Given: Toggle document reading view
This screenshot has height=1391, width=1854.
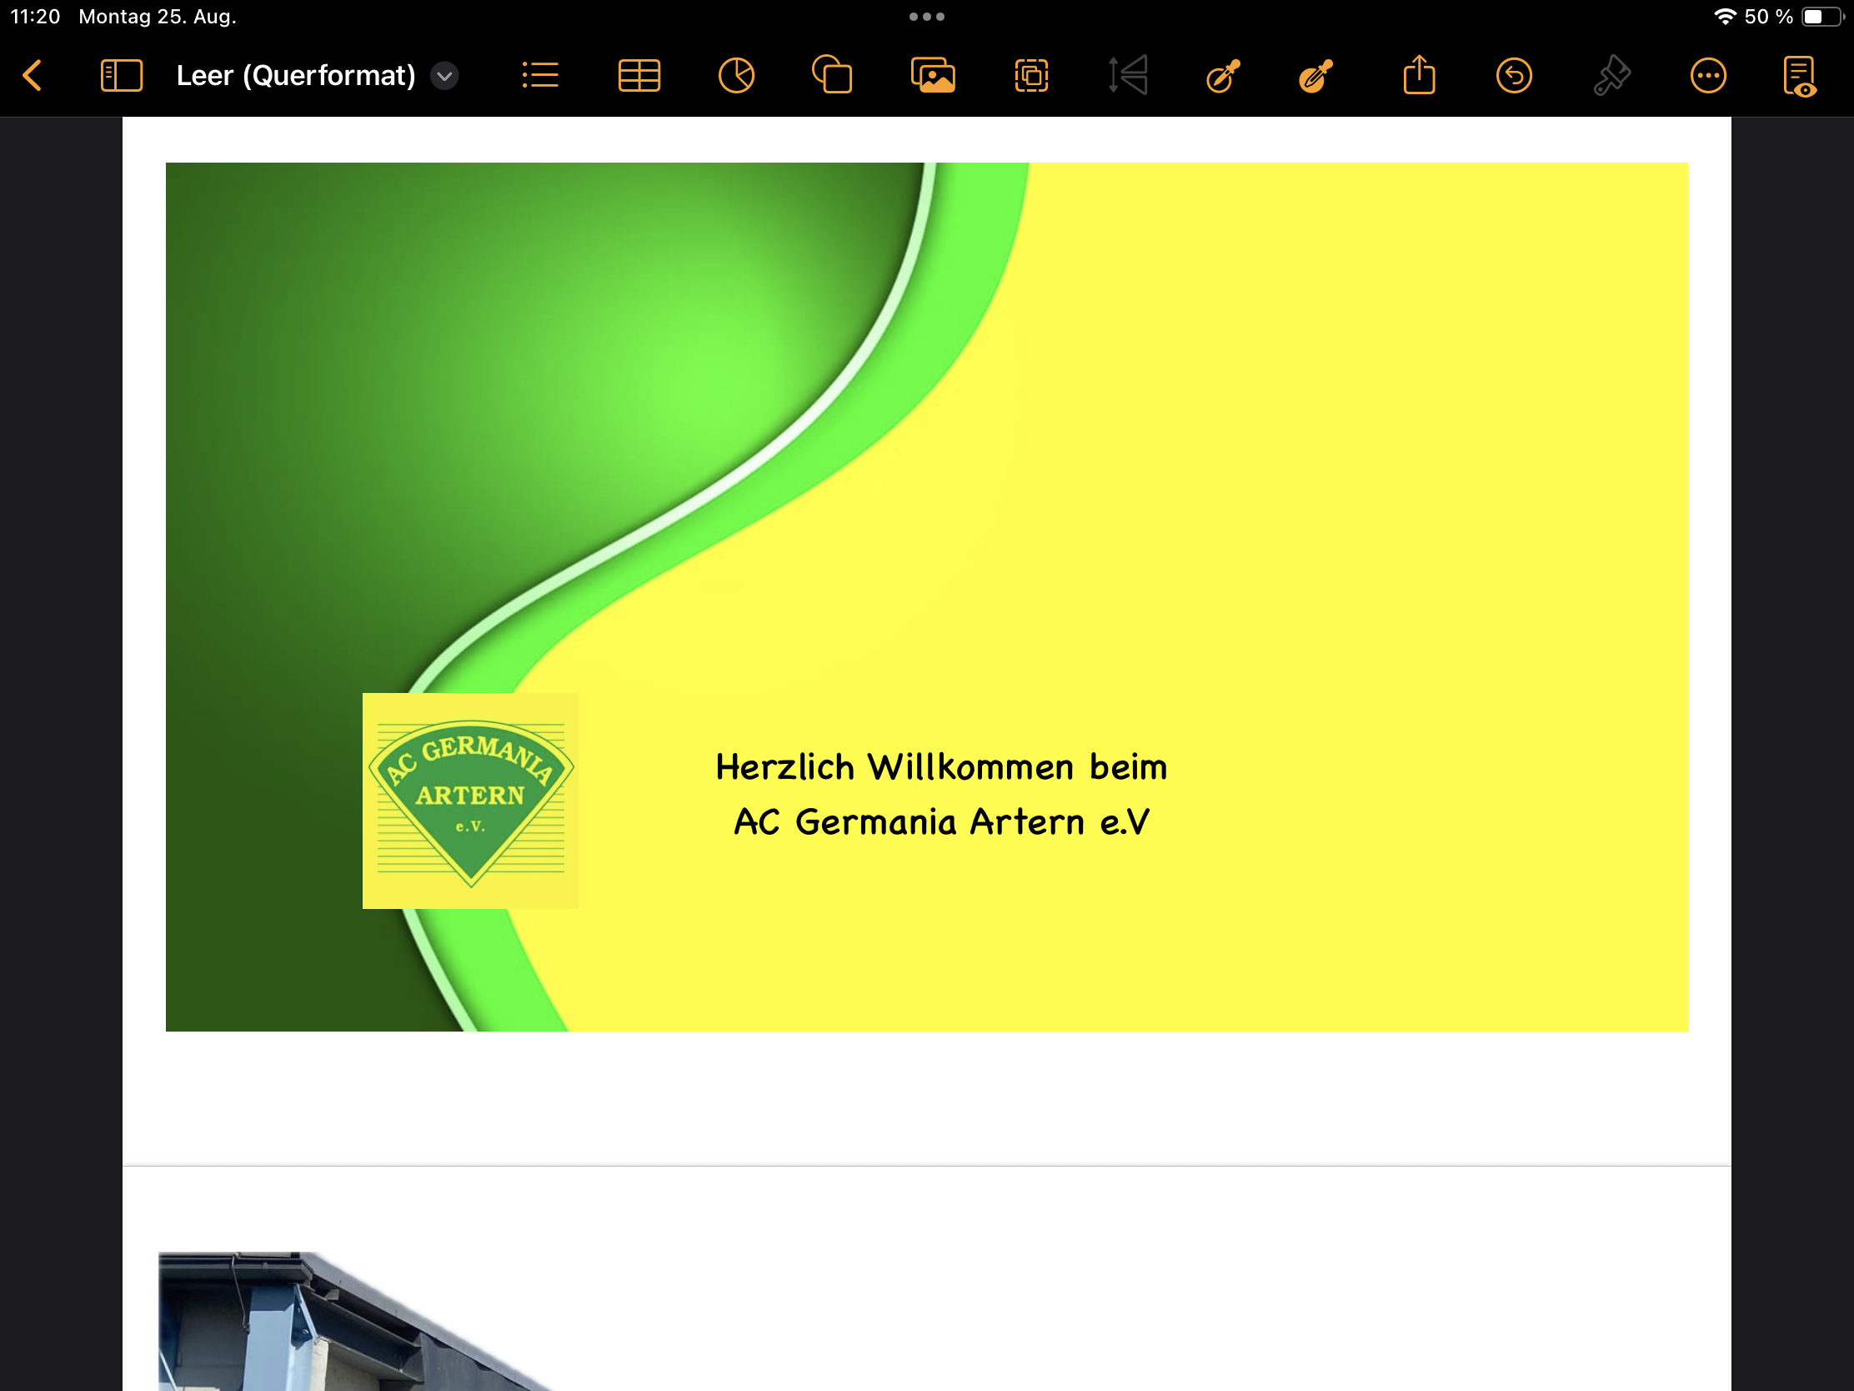Looking at the screenshot, I should 1799,75.
